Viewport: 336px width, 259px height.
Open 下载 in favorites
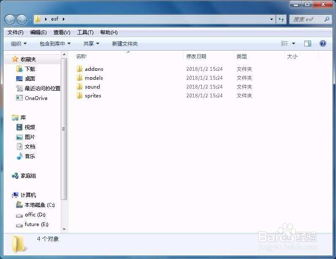(30, 69)
